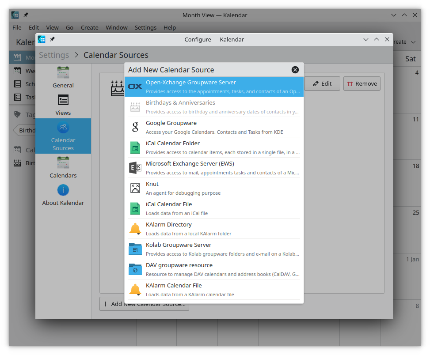Click the Microsoft Exchange Server icon

click(x=135, y=168)
